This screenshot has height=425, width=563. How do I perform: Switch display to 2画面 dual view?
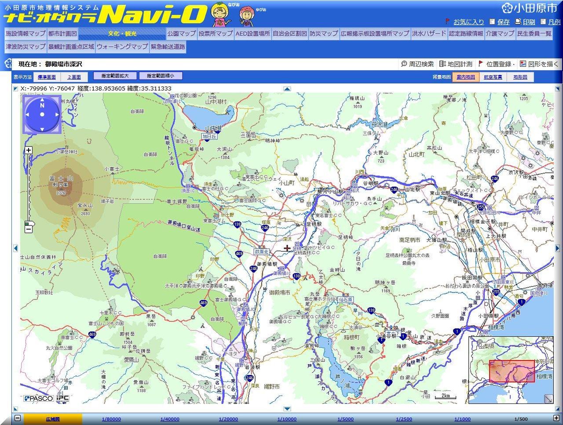coord(75,76)
